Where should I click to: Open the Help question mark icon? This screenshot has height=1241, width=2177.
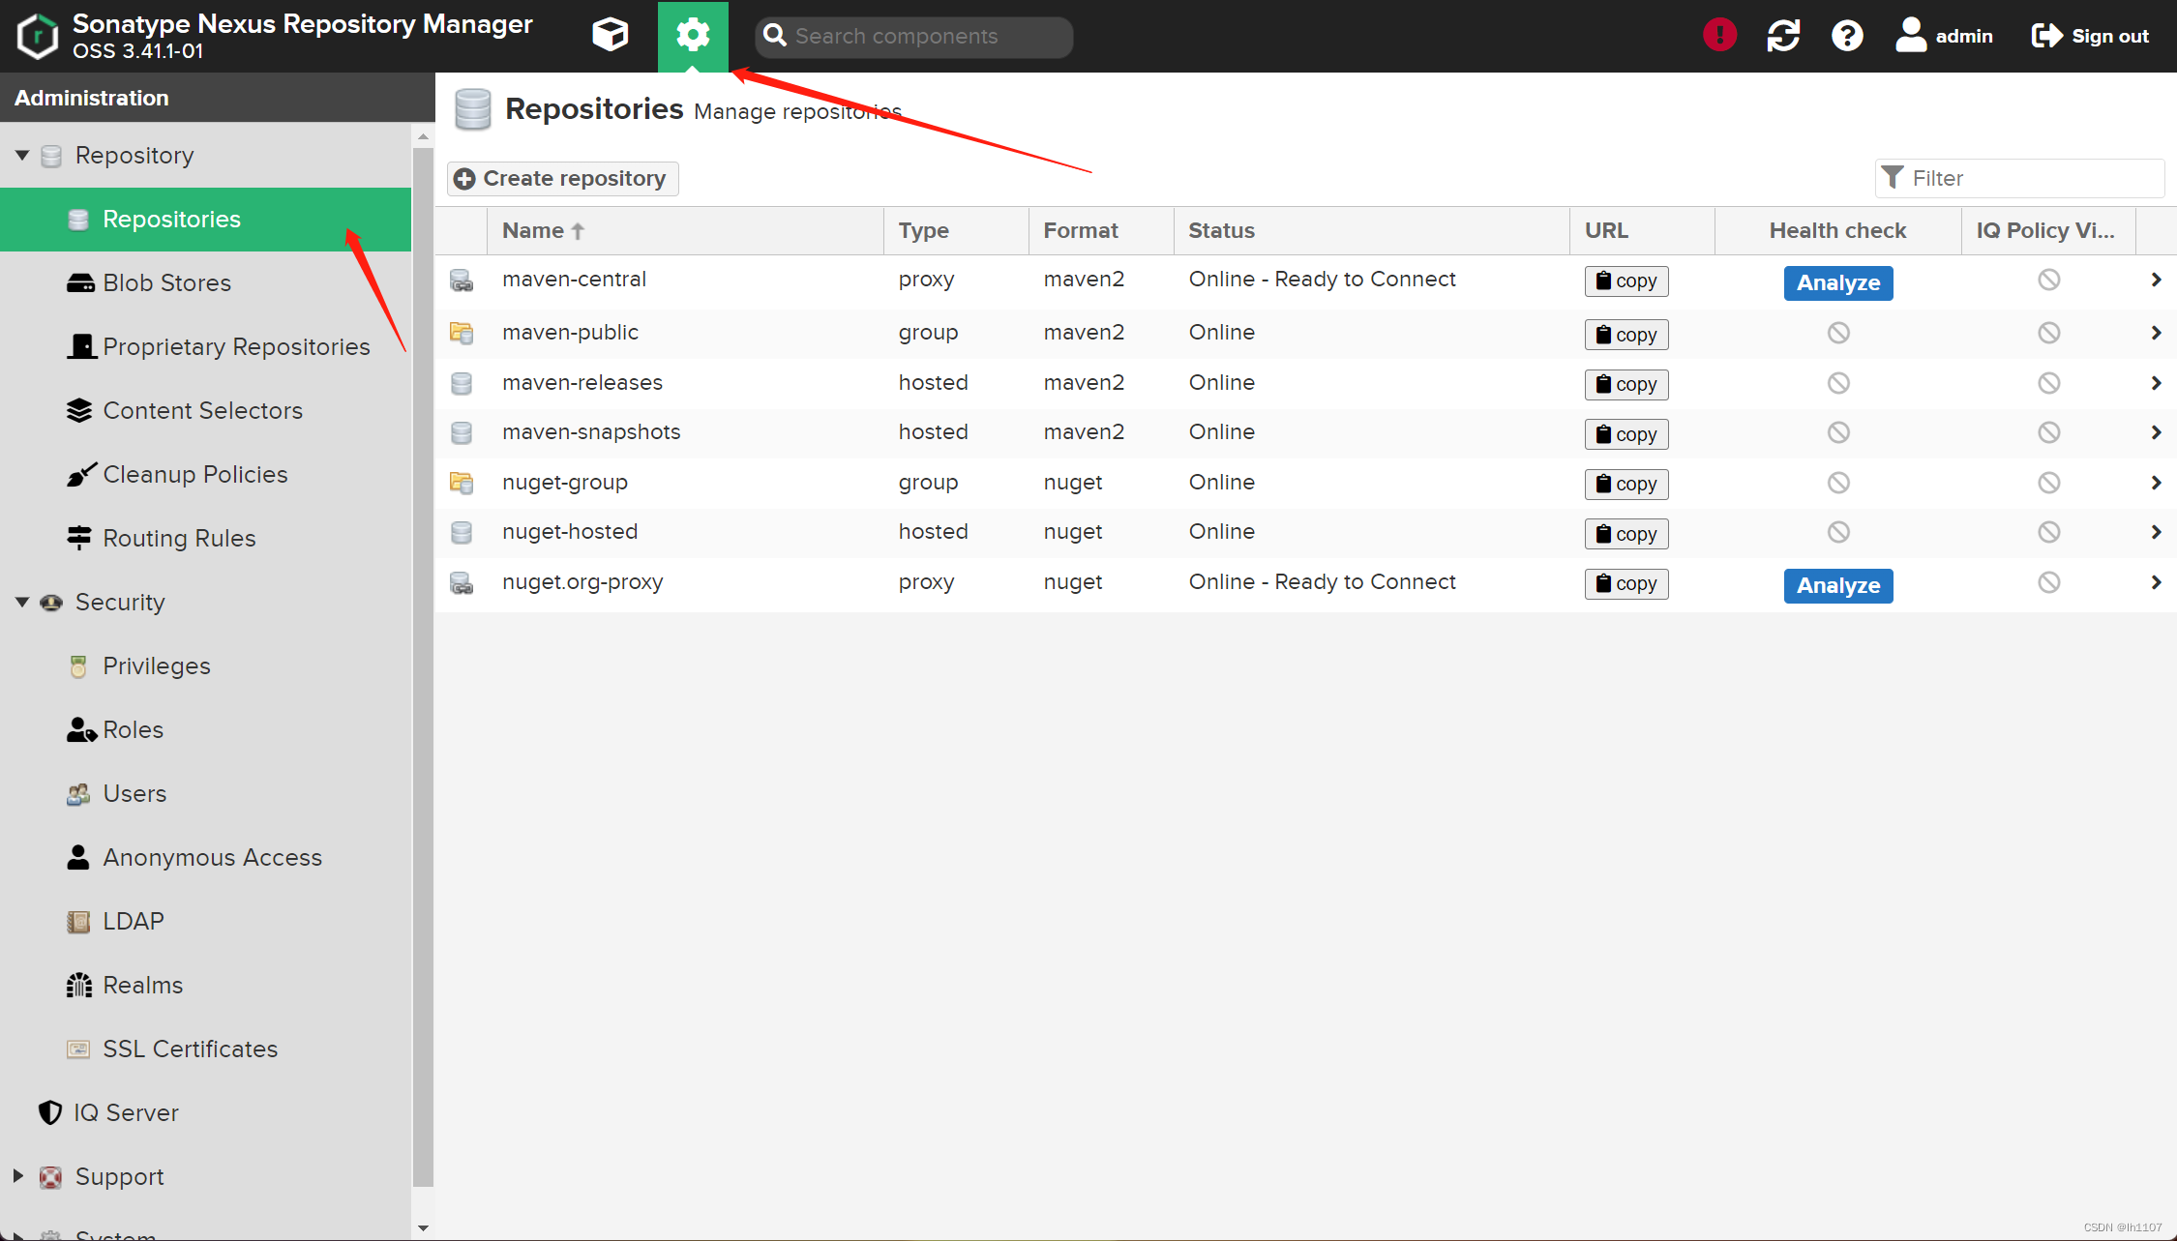1847,36
